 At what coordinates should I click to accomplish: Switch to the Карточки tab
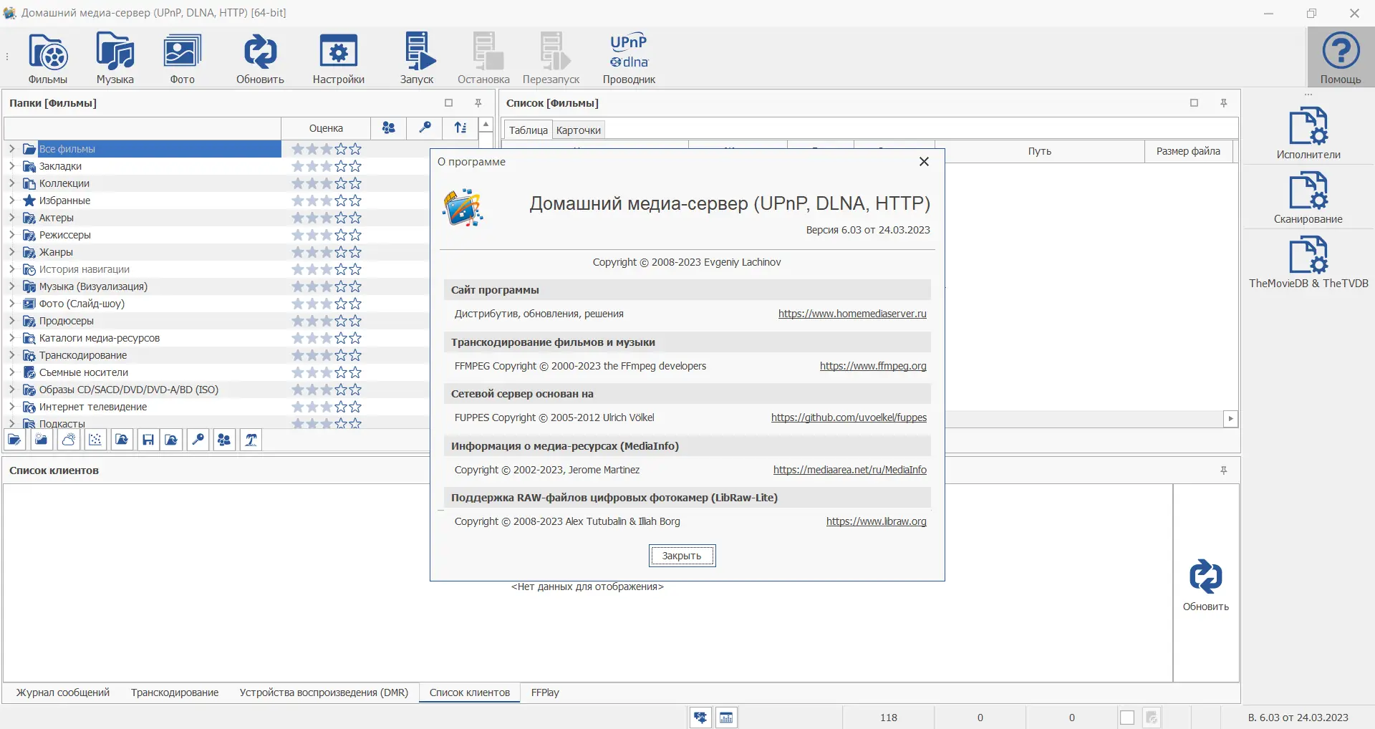579,130
